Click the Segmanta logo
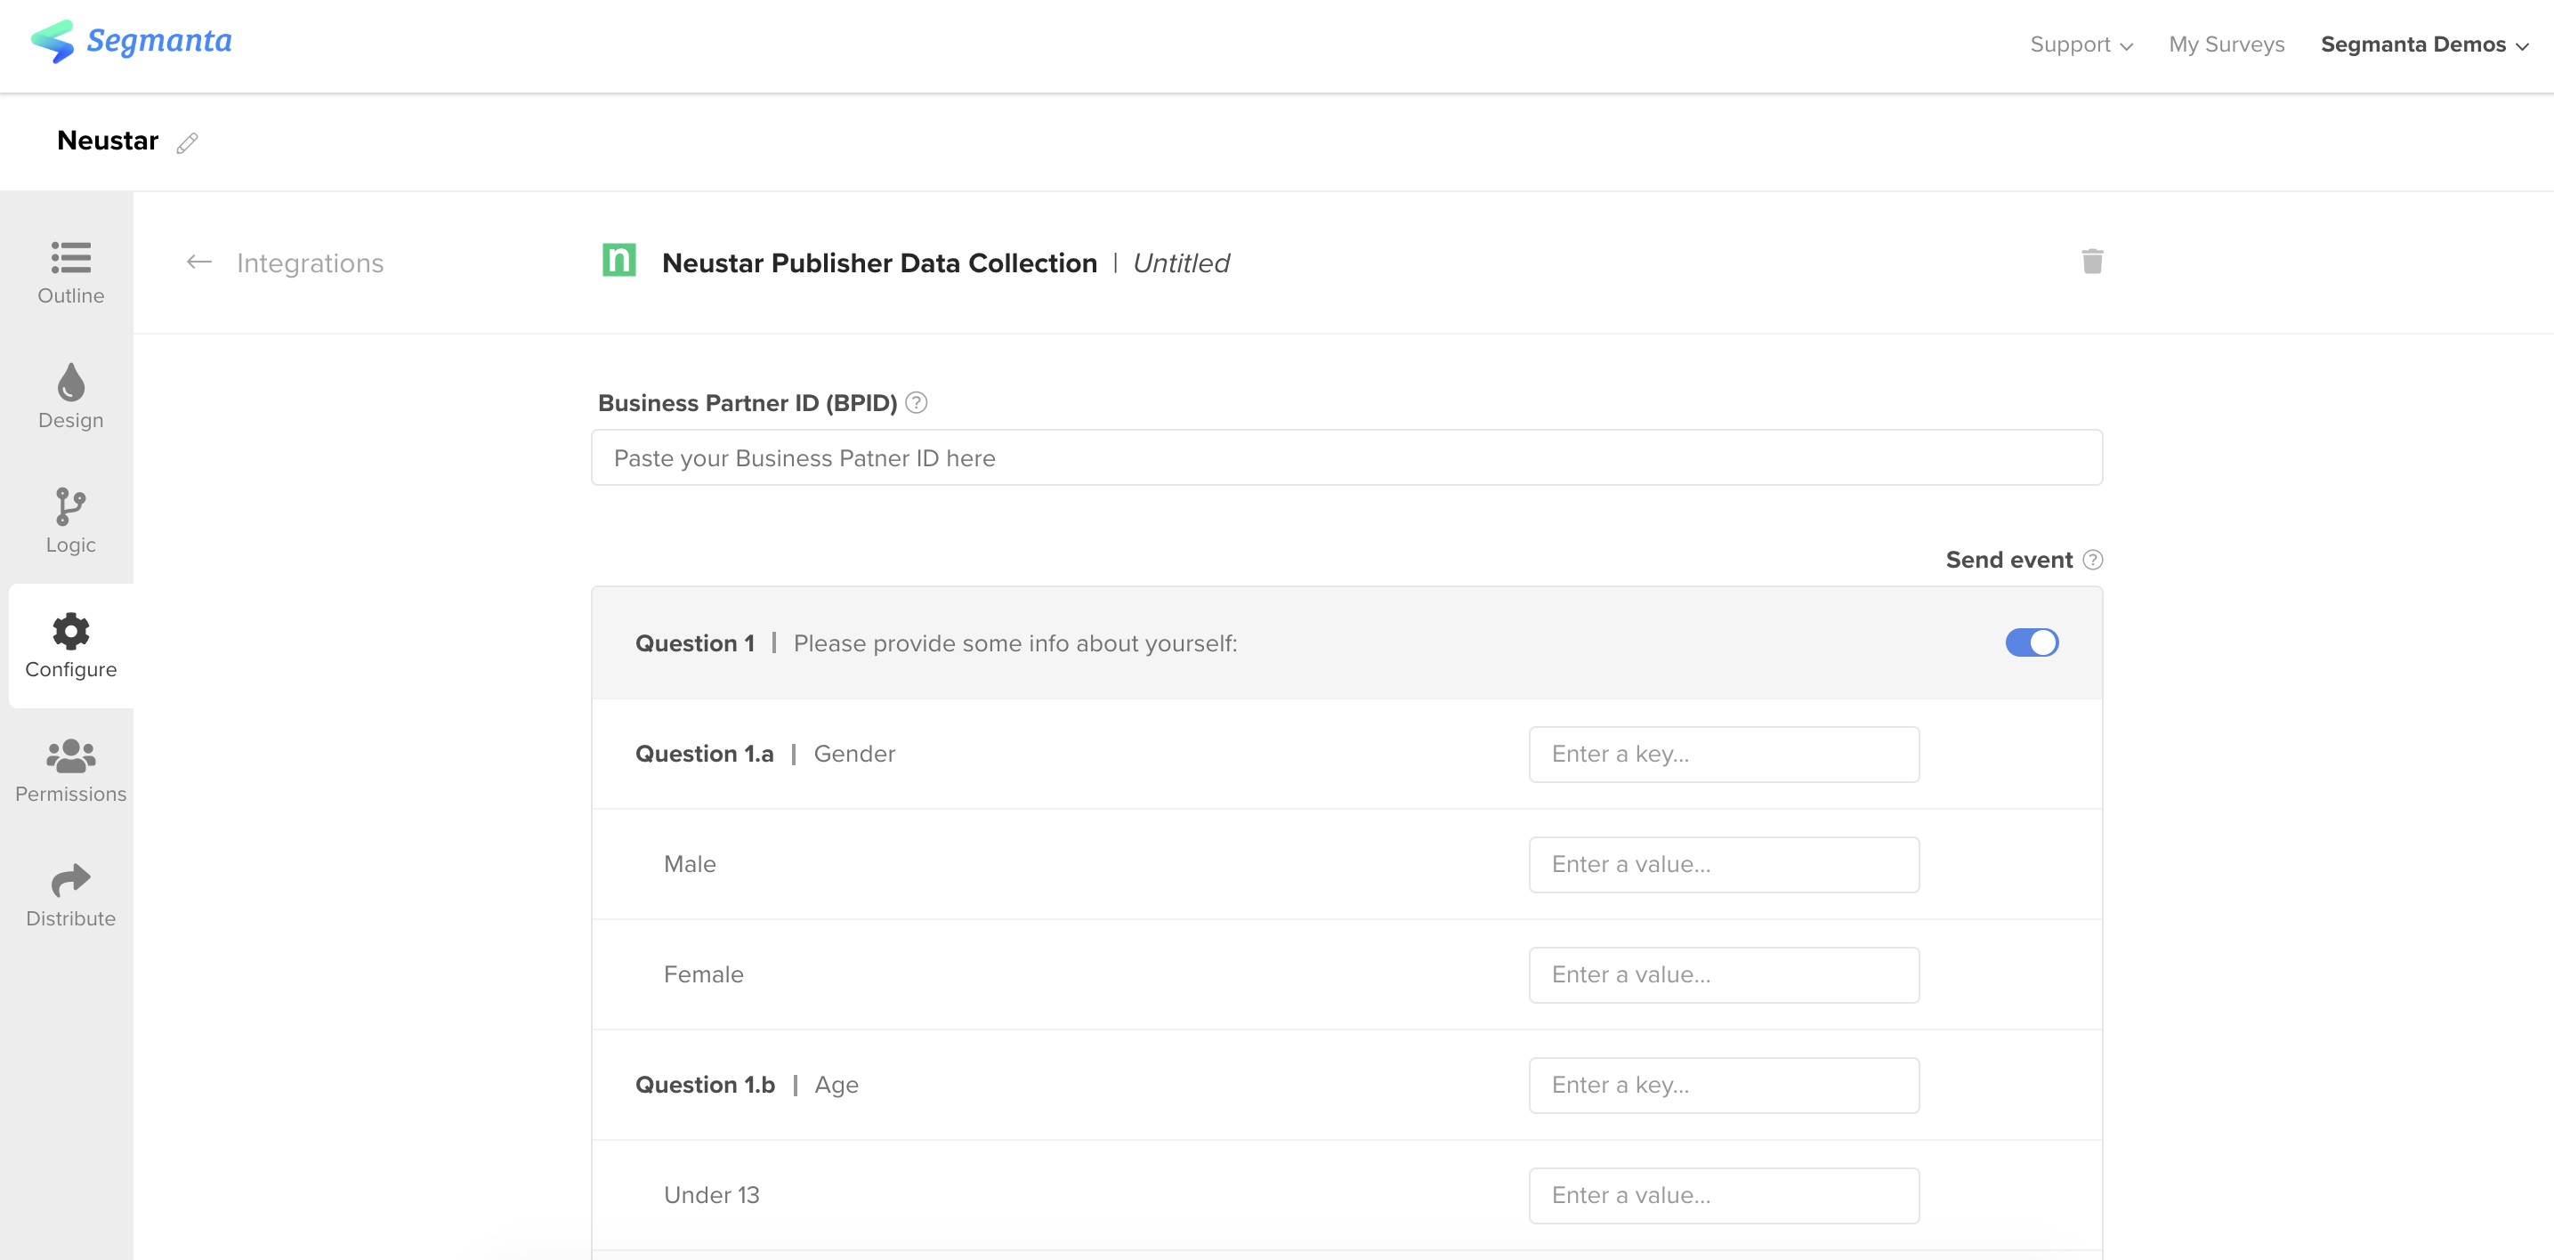This screenshot has height=1260, width=2554. [131, 42]
